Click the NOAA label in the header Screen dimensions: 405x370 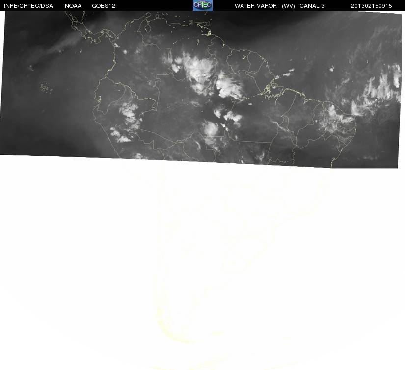tap(73, 6)
